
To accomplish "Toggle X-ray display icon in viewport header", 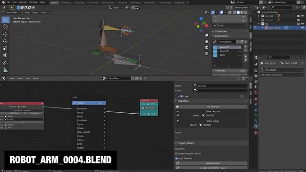I will [229, 12].
